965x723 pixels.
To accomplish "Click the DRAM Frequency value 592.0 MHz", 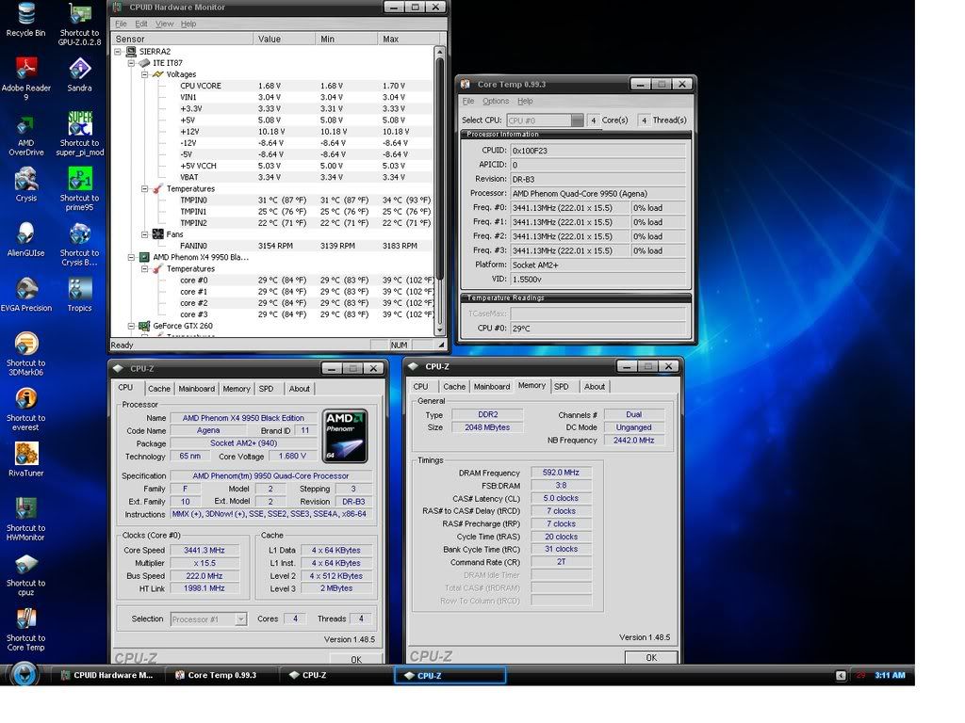I will [561, 473].
